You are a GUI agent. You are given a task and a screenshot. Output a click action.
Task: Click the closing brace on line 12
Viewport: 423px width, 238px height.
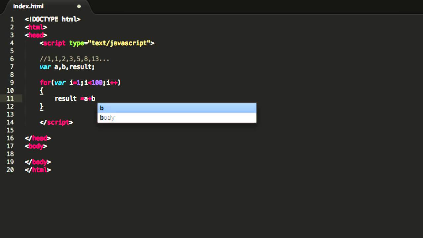(42, 106)
